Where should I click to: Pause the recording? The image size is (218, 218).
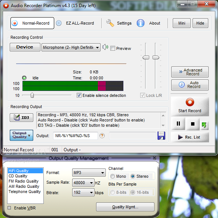pos(178,124)
